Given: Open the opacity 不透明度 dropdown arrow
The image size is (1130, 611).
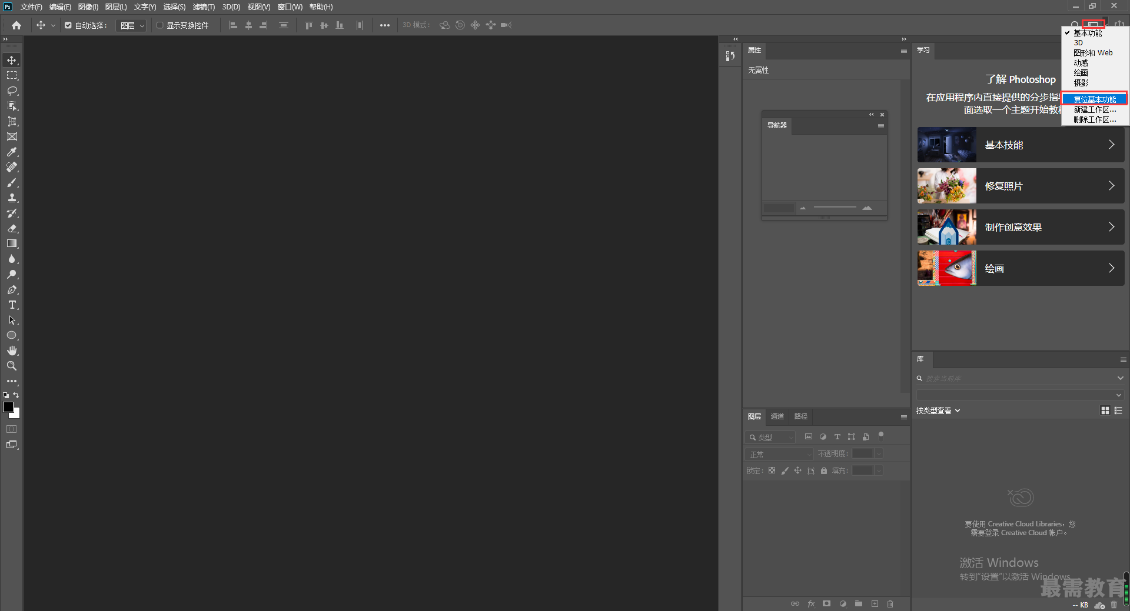Looking at the screenshot, I should coord(879,453).
